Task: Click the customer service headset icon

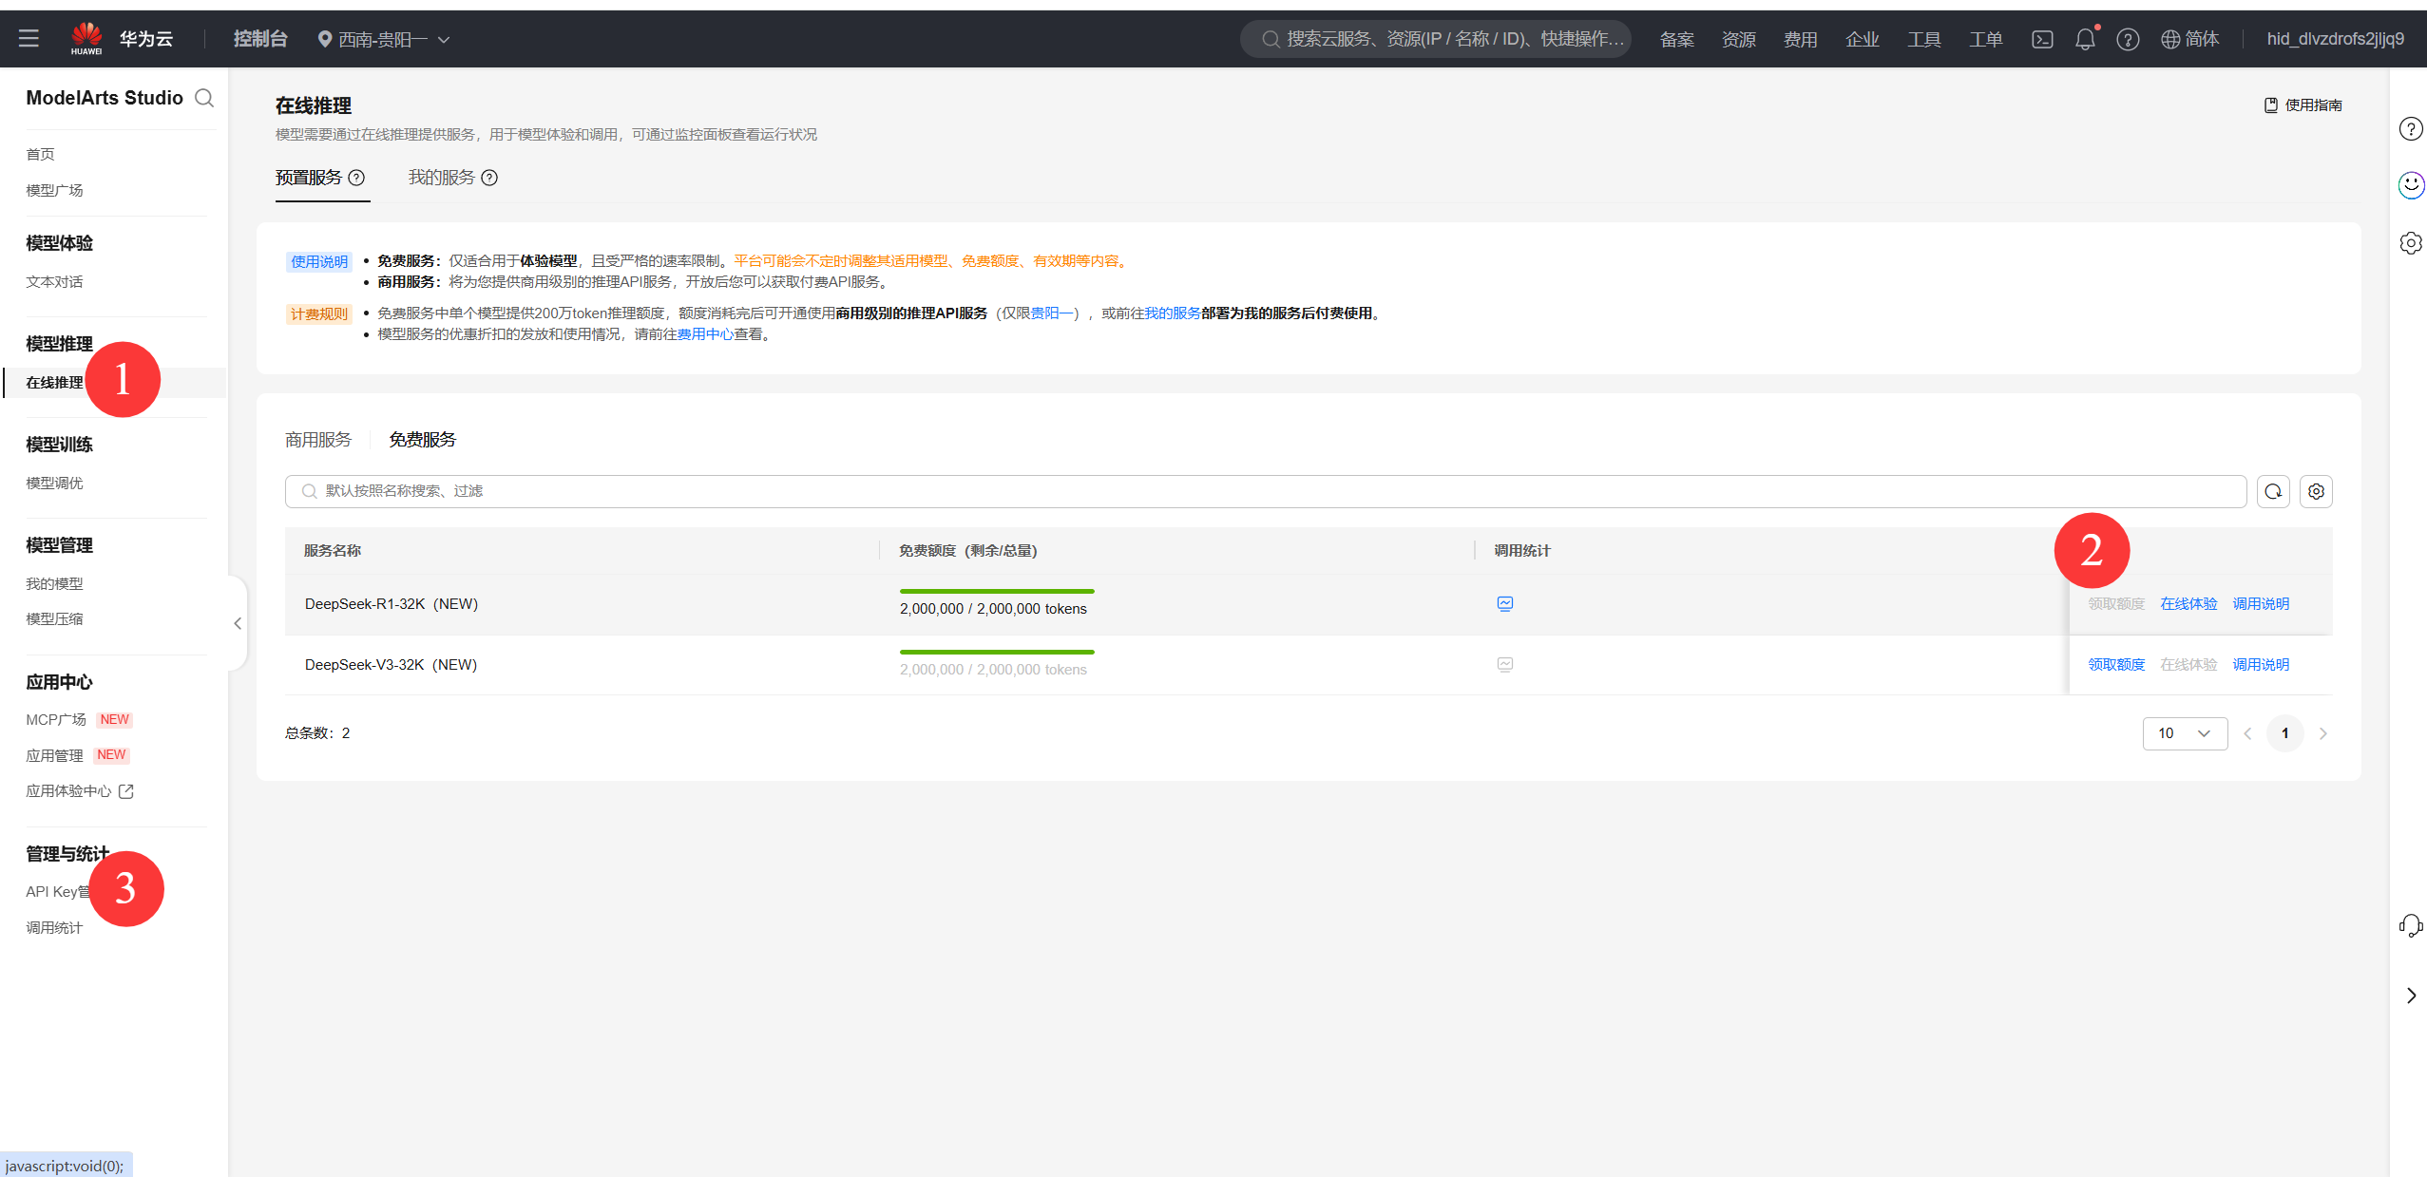Action: click(x=2411, y=925)
